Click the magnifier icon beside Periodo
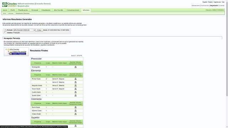 [x=5, y=31]
